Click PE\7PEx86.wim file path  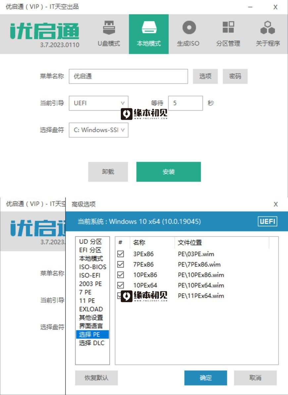[199, 264]
